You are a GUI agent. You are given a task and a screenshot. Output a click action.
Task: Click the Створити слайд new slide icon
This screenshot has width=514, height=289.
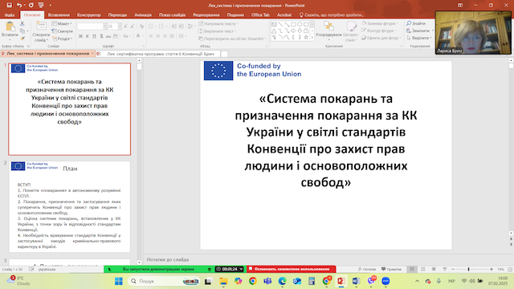pos(41,26)
